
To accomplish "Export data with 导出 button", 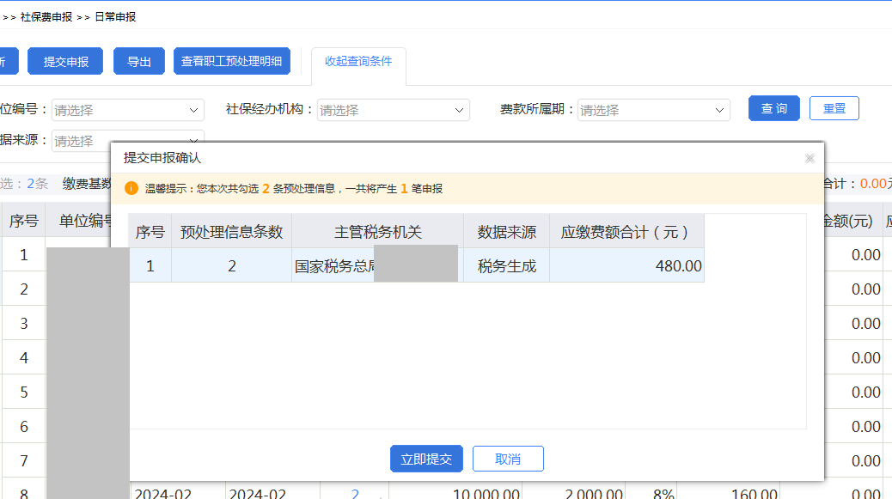I will 139,61.
